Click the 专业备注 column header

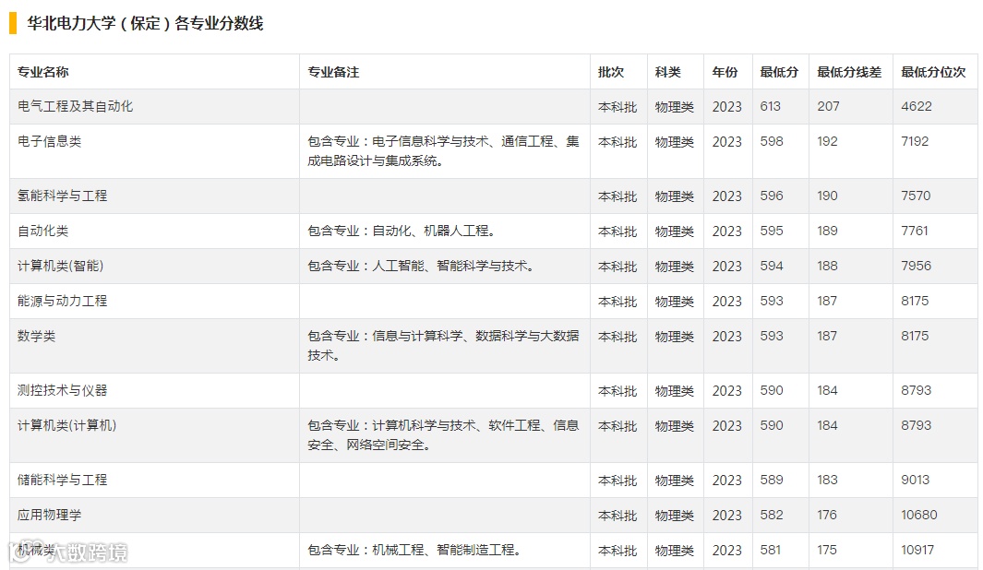(333, 72)
